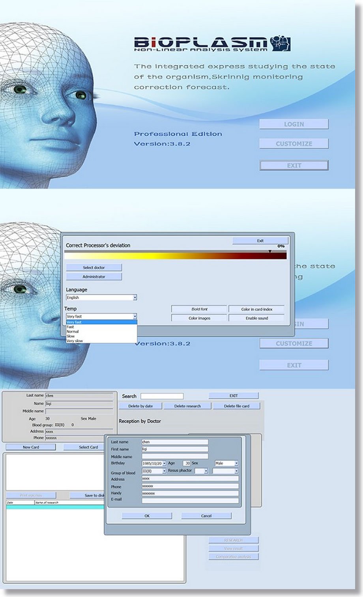Click First name field containing liqi
This screenshot has width=363, height=597.
point(175,449)
